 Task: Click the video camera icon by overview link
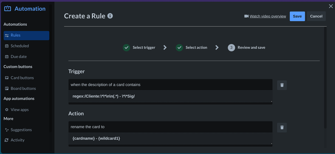point(246,16)
